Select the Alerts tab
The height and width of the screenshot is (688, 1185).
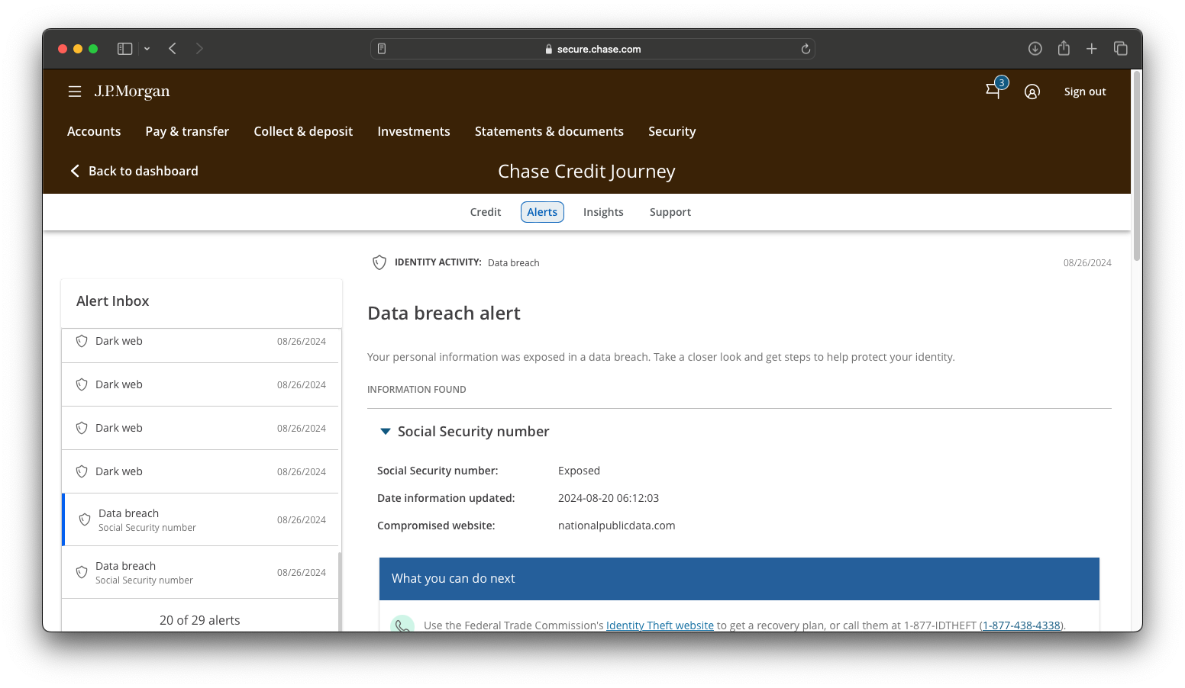point(542,212)
